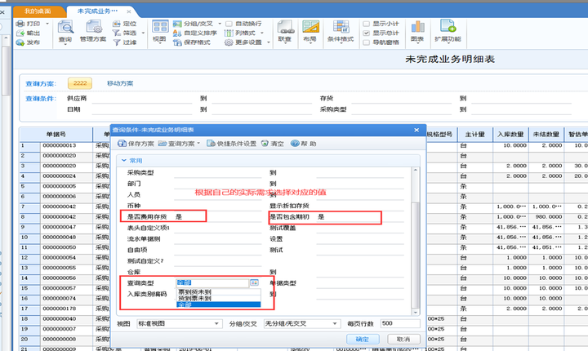Click the 查询 magnifier icon in toolbar

pos(65,28)
